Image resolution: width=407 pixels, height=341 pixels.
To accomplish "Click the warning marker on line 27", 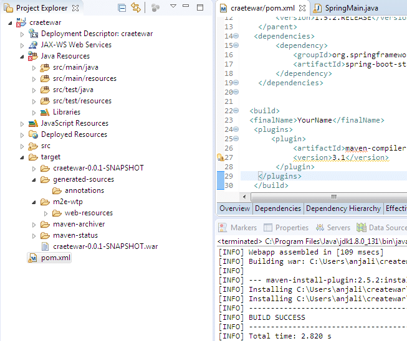I will (x=220, y=158).
